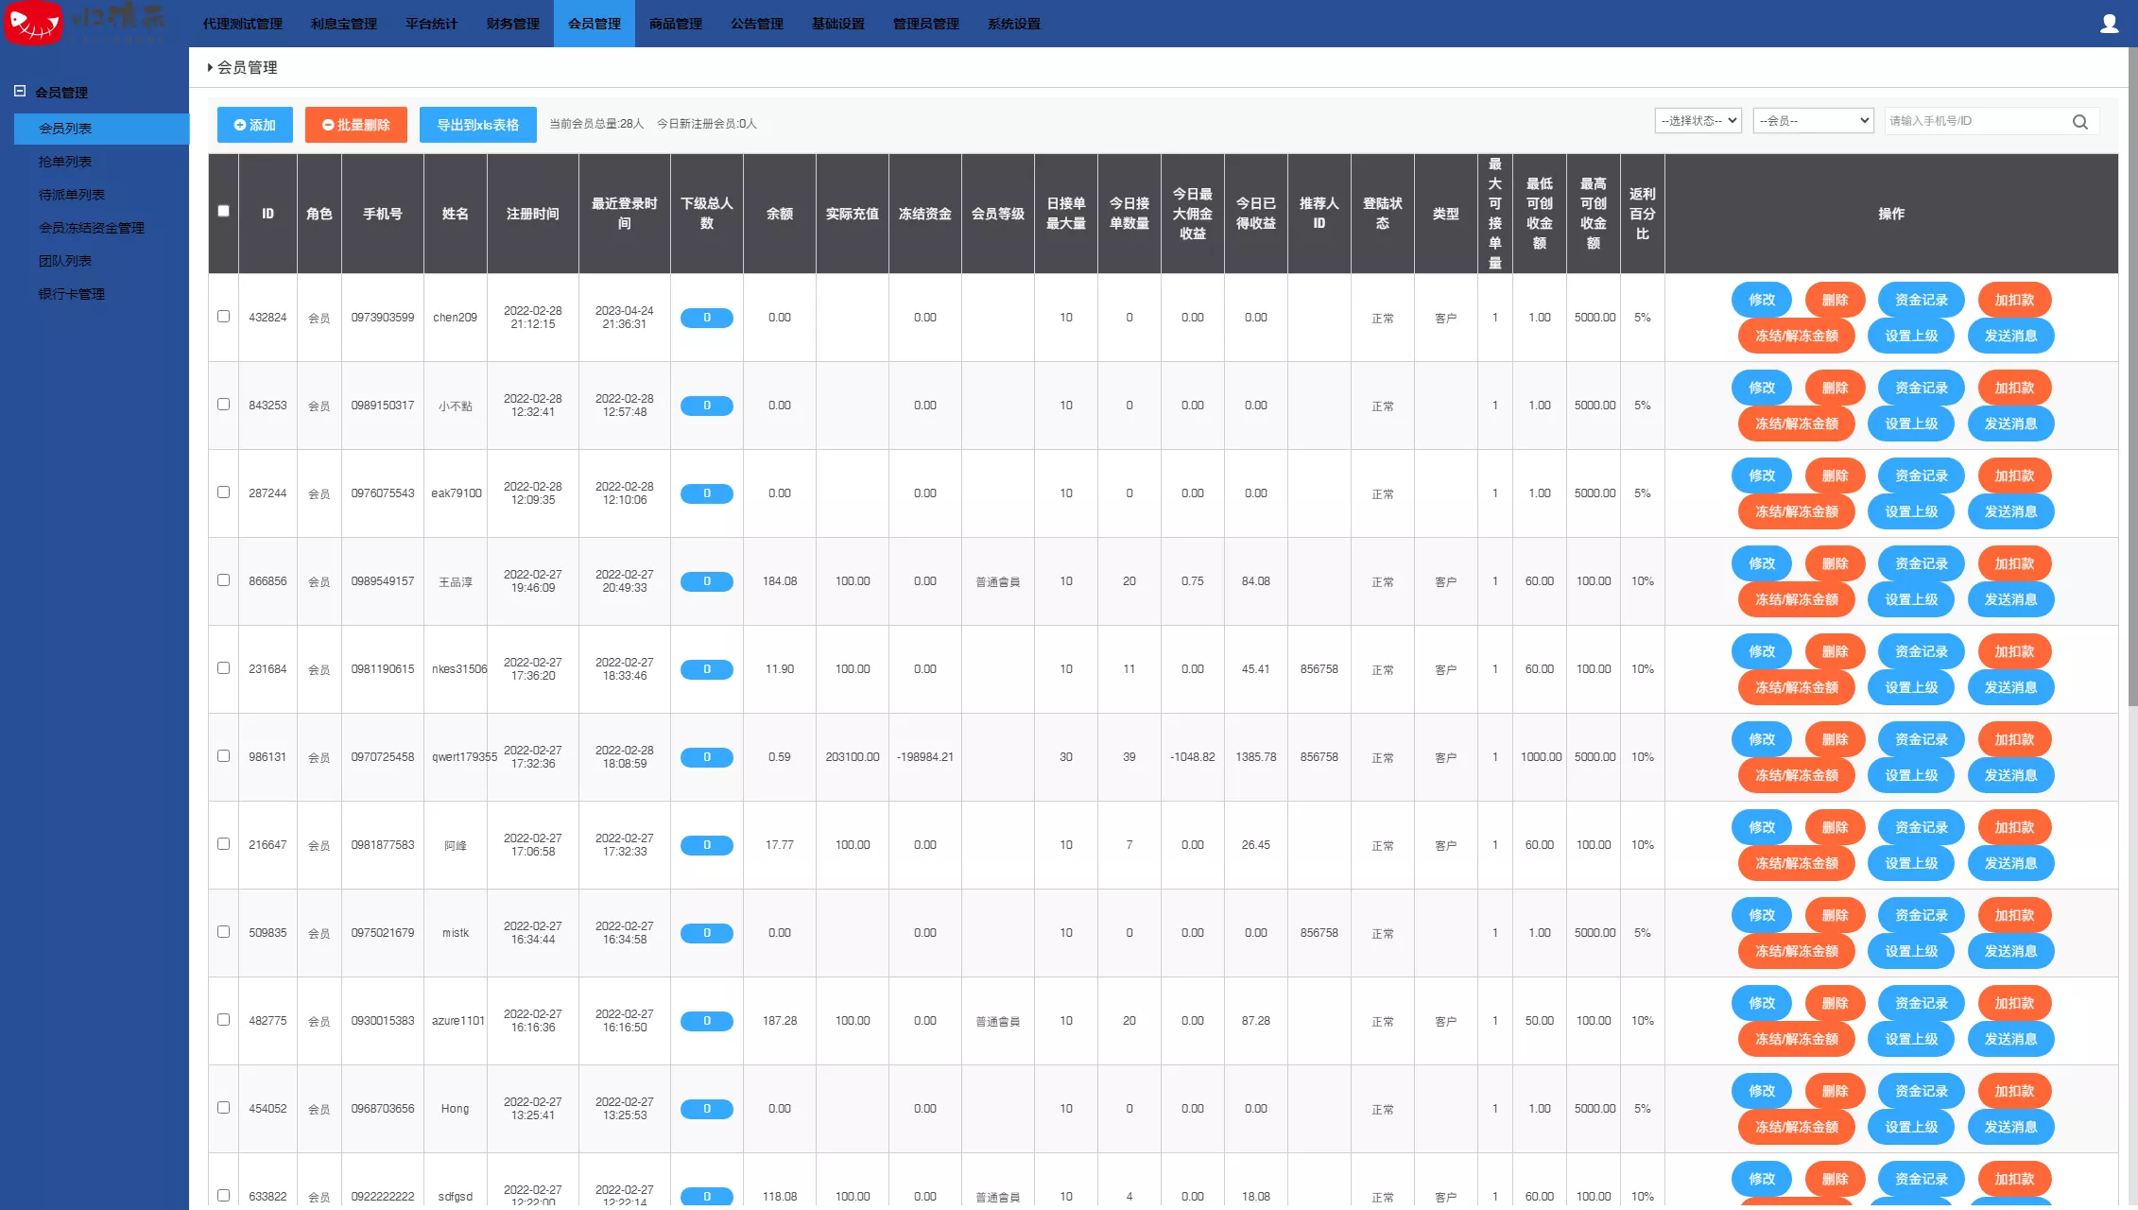The width and height of the screenshot is (2138, 1210).
Task: Click the 添加 button with plus icon
Action: (254, 125)
